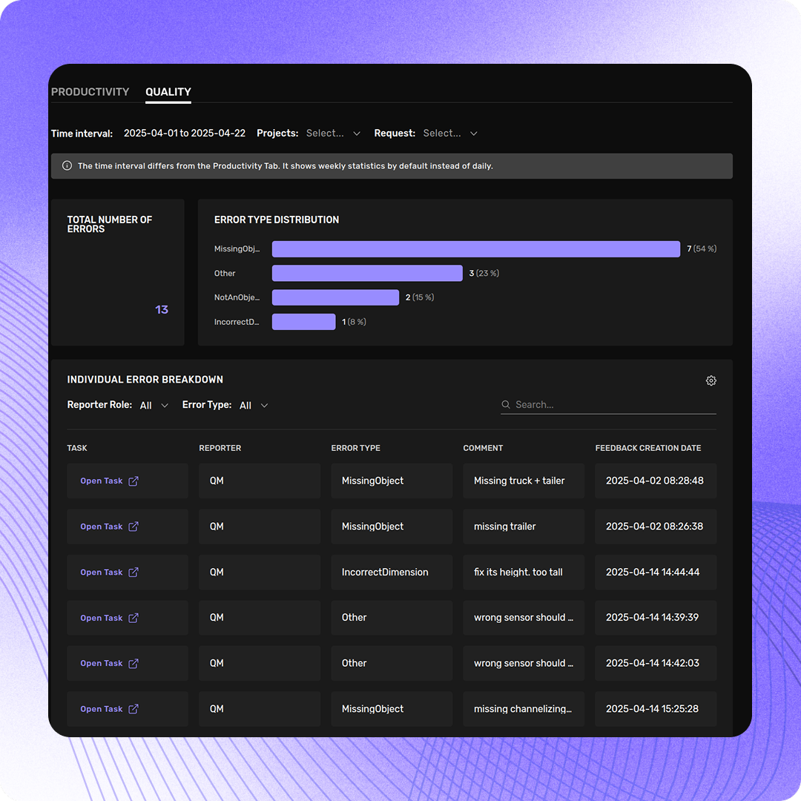Open the table settings gear icon
The image size is (801, 801).
(711, 380)
